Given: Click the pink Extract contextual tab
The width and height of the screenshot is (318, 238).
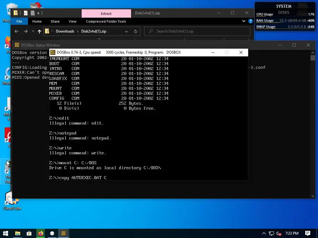Looking at the screenshot, I should (106, 14).
